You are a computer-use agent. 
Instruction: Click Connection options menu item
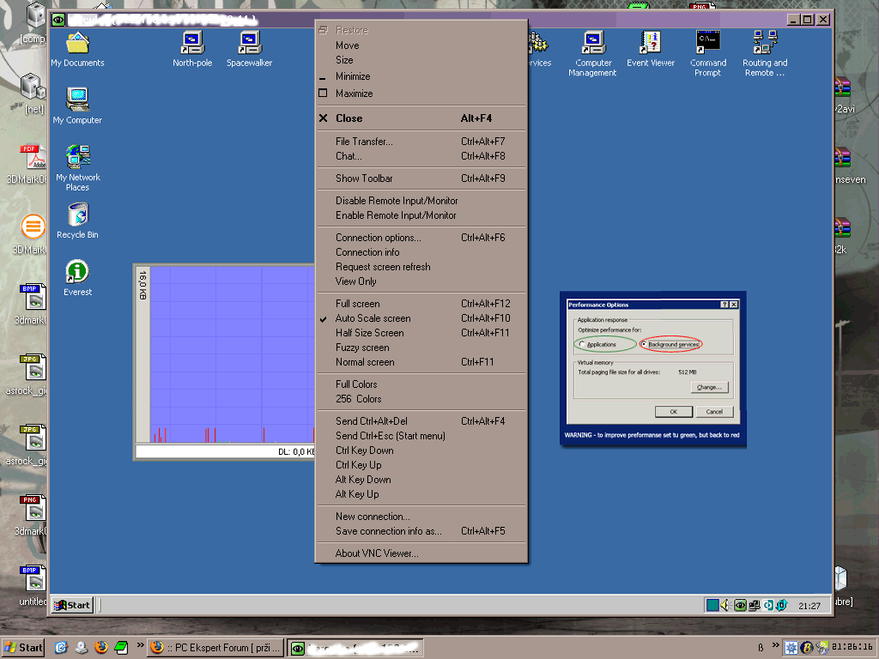click(378, 238)
